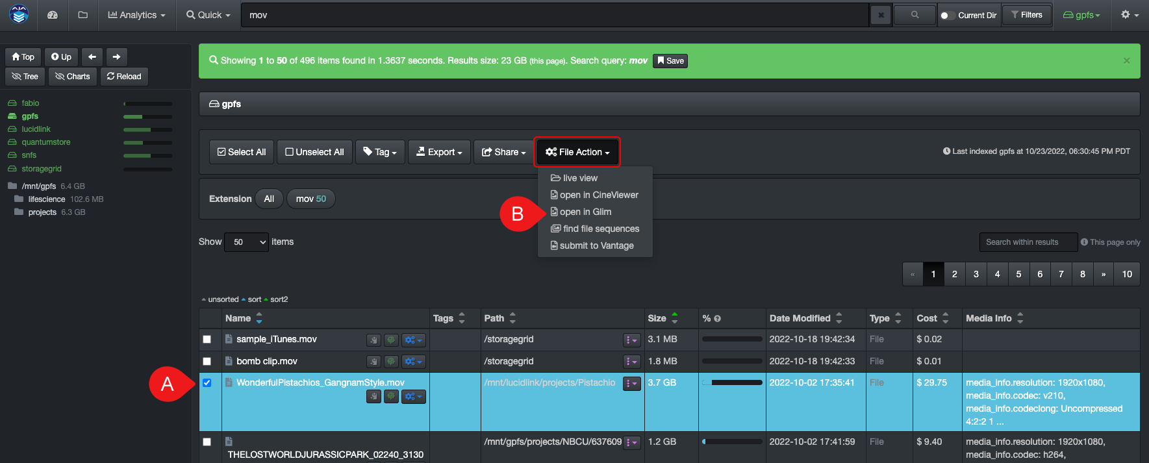
Task: Expand the Export dropdown
Action: pyautogui.click(x=440, y=152)
